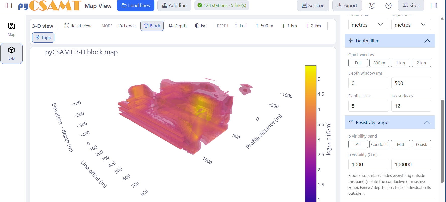The image size is (446, 202).
Task: Click the pyCSAMT 3-D block map title
Action: tap(81, 52)
